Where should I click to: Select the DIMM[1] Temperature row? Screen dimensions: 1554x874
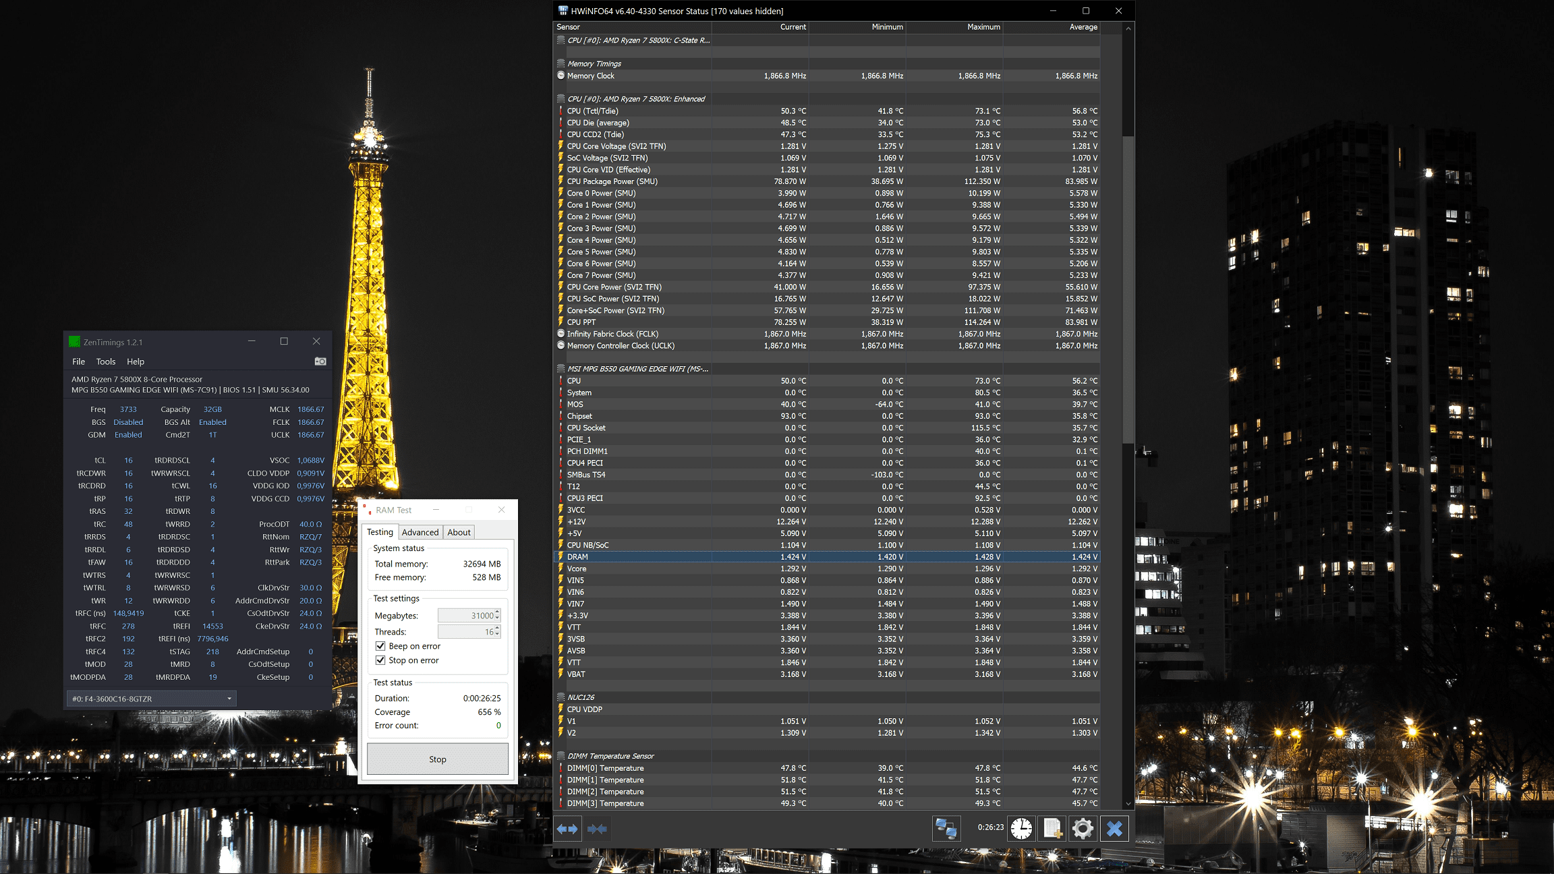click(x=827, y=780)
